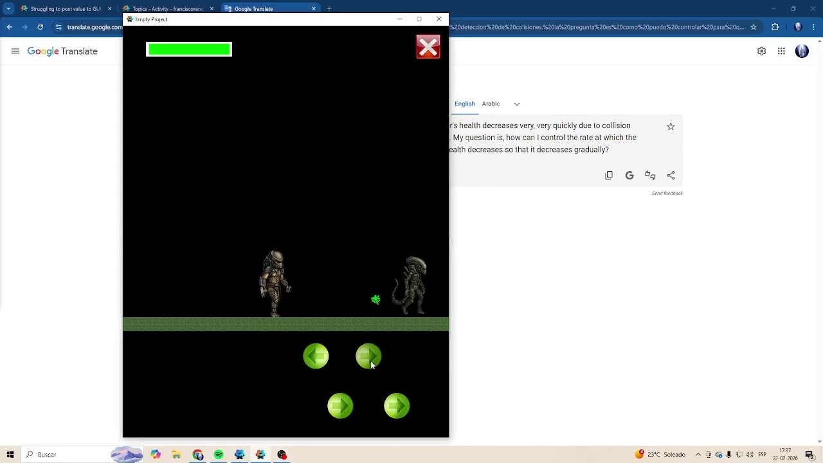Click the red X close icon in game
Viewport: 823px width, 463px height.
[x=428, y=47]
